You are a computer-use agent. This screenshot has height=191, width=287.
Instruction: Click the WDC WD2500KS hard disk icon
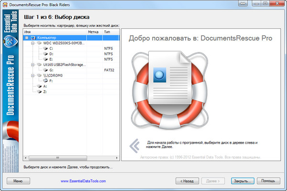pyautogui.click(x=39, y=43)
